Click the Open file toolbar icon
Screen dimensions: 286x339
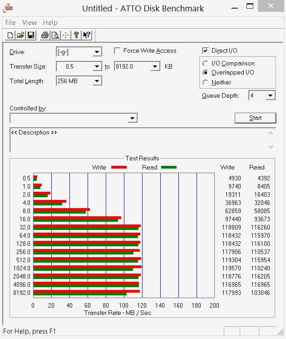coord(20,35)
